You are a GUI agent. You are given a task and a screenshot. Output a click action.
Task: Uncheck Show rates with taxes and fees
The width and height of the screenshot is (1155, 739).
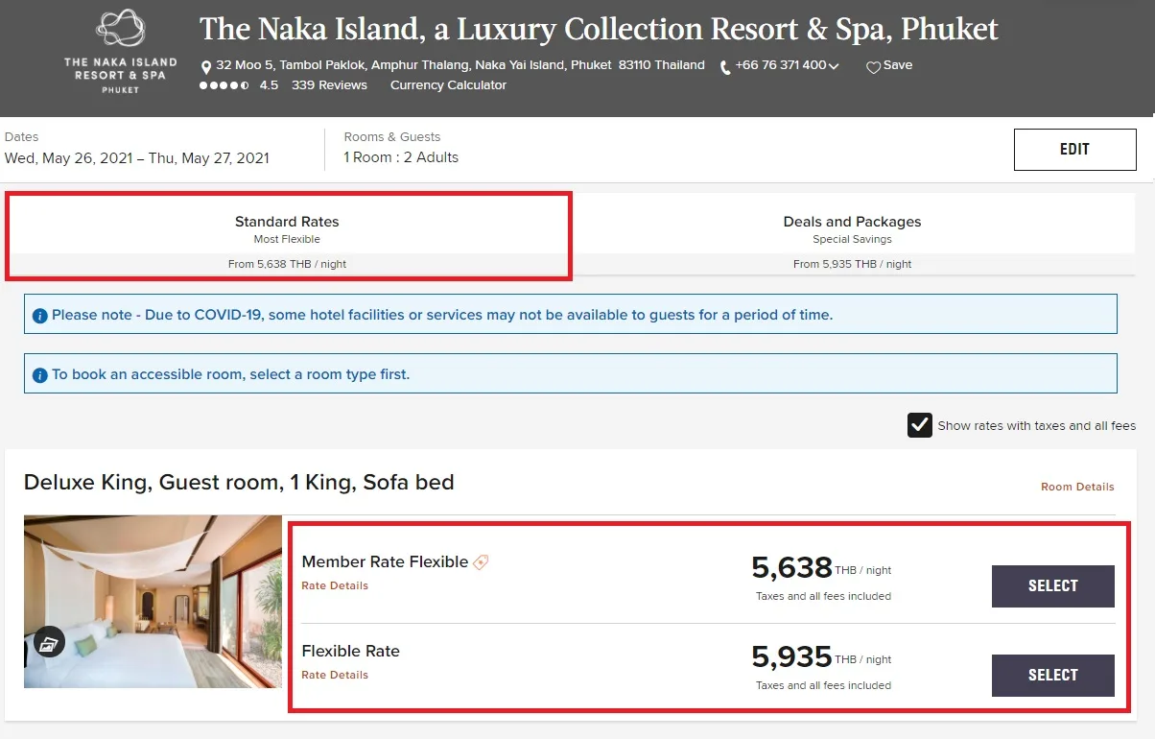920,425
